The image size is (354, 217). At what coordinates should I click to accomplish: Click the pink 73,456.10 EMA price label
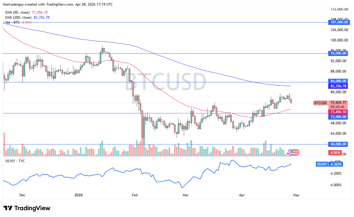(x=339, y=112)
